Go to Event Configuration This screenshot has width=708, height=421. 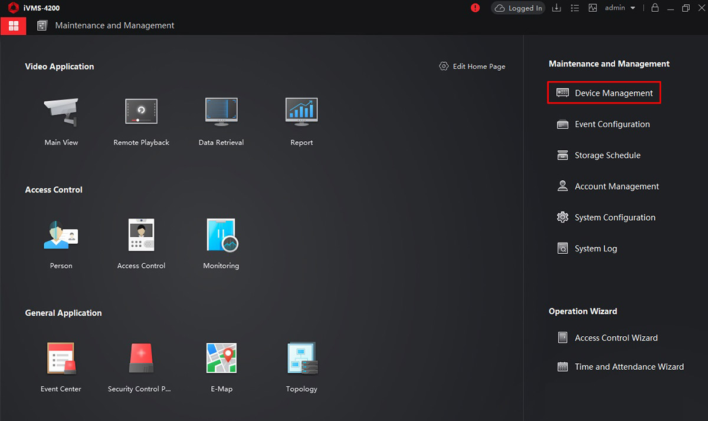point(612,124)
